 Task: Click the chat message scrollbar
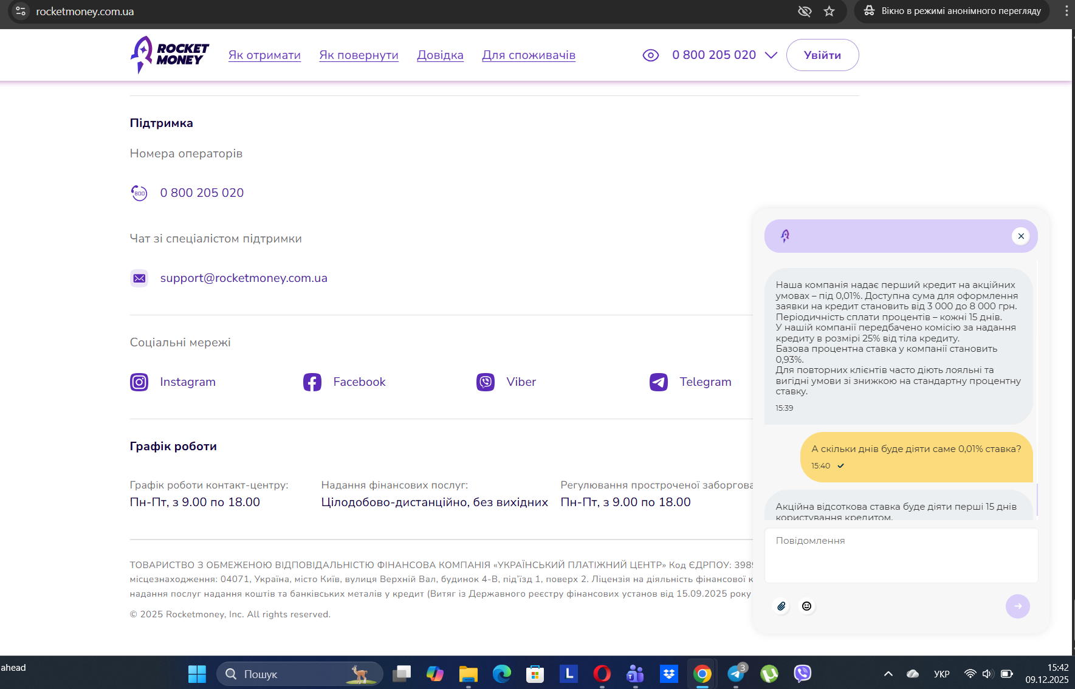click(x=1037, y=499)
